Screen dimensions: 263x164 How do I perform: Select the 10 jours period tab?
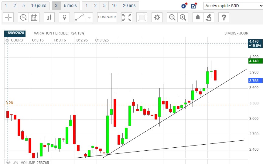pos(39,5)
